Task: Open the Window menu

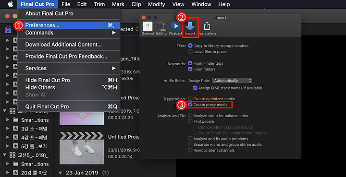Action: 201,4
